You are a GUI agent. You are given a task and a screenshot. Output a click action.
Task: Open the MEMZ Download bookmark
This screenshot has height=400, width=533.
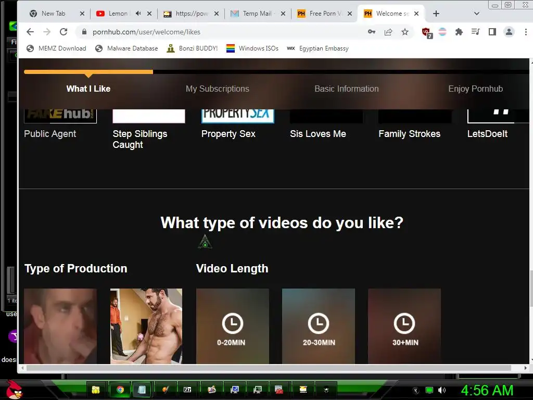[x=56, y=48]
